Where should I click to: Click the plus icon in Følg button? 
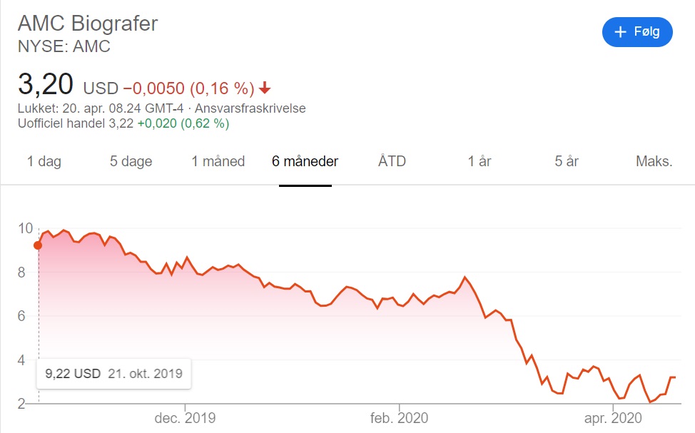coord(620,32)
